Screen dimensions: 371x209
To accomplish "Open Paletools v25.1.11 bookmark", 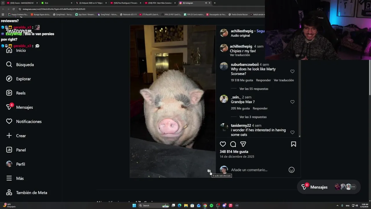I will (x=128, y=14).
